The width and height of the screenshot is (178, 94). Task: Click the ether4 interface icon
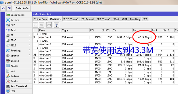41,55
